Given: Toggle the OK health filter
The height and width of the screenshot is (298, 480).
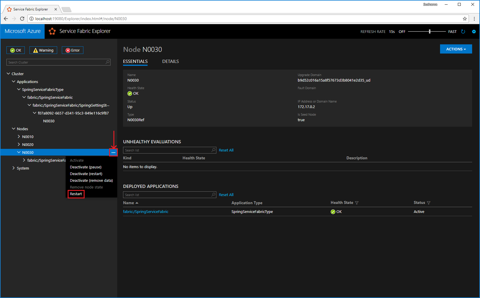Looking at the screenshot, I should point(16,50).
